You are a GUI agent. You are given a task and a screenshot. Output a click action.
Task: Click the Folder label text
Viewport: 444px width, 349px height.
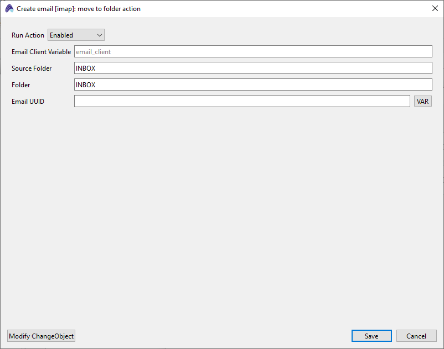[x=21, y=85]
